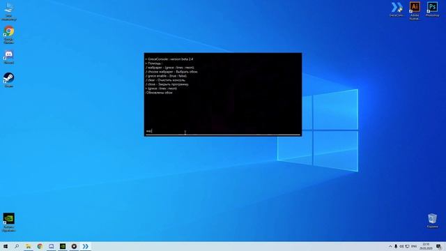The height and width of the screenshot is (251, 446).
Task: Click the GreceConsole command input field
Action: coord(223,131)
